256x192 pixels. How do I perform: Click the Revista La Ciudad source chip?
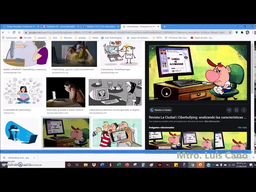[x=161, y=110]
